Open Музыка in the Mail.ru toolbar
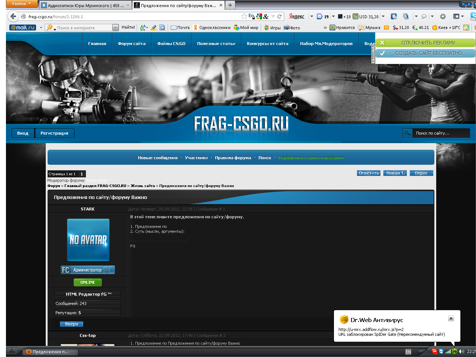Image resolution: width=476 pixels, height=357 pixels. 369,28
